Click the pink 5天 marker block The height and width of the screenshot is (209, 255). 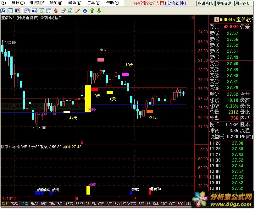(x=101, y=60)
